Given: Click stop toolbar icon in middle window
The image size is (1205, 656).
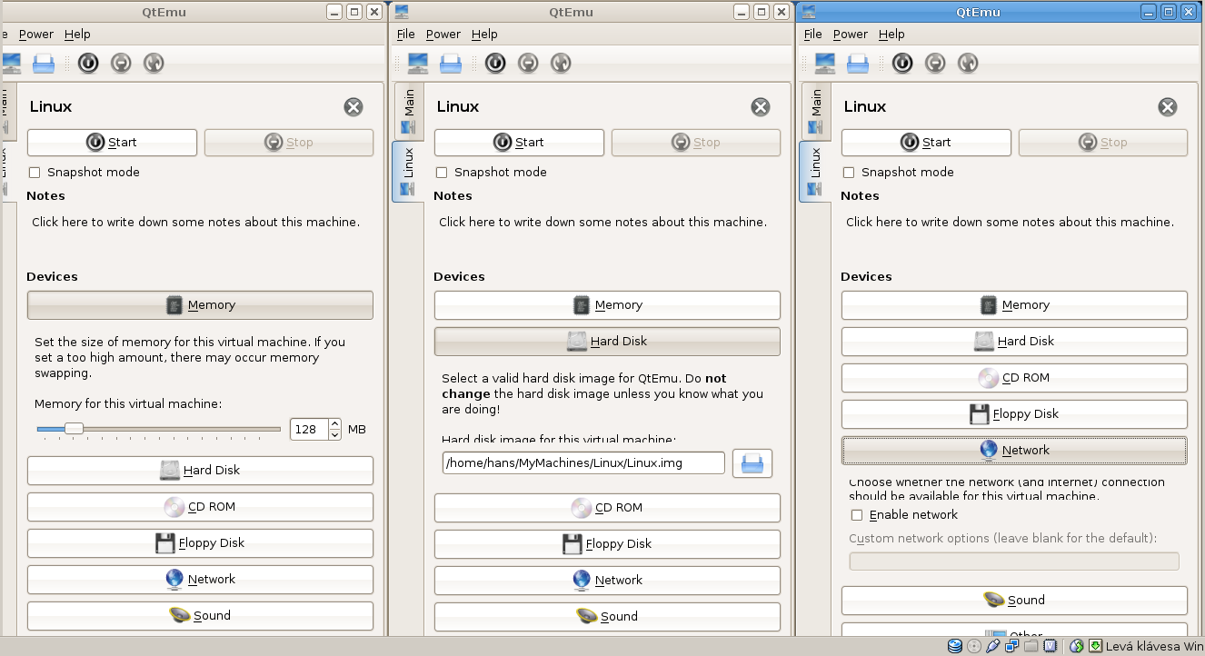Looking at the screenshot, I should [528, 63].
